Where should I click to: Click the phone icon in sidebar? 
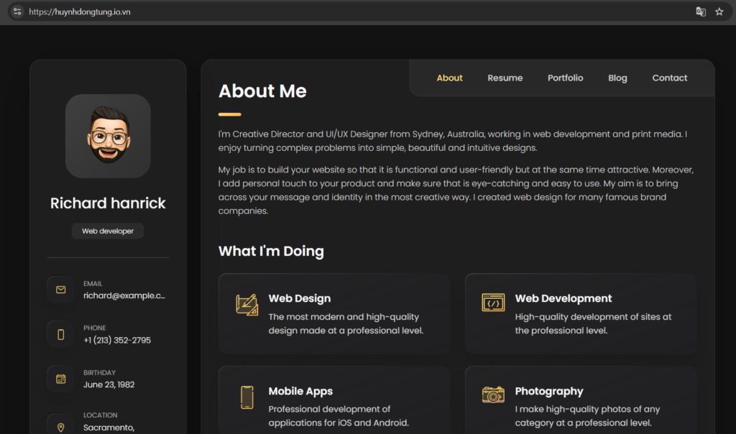coord(61,334)
